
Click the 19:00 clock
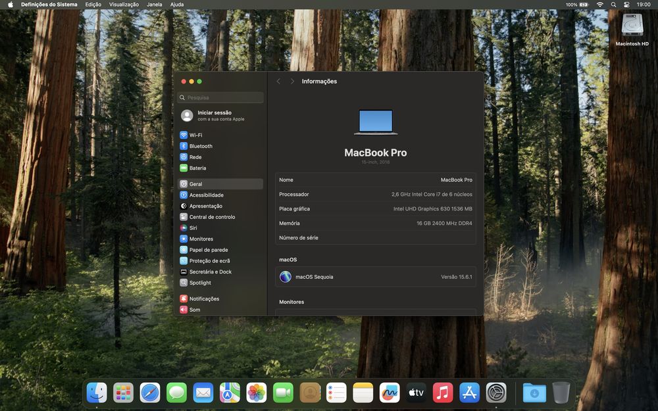(x=644, y=5)
